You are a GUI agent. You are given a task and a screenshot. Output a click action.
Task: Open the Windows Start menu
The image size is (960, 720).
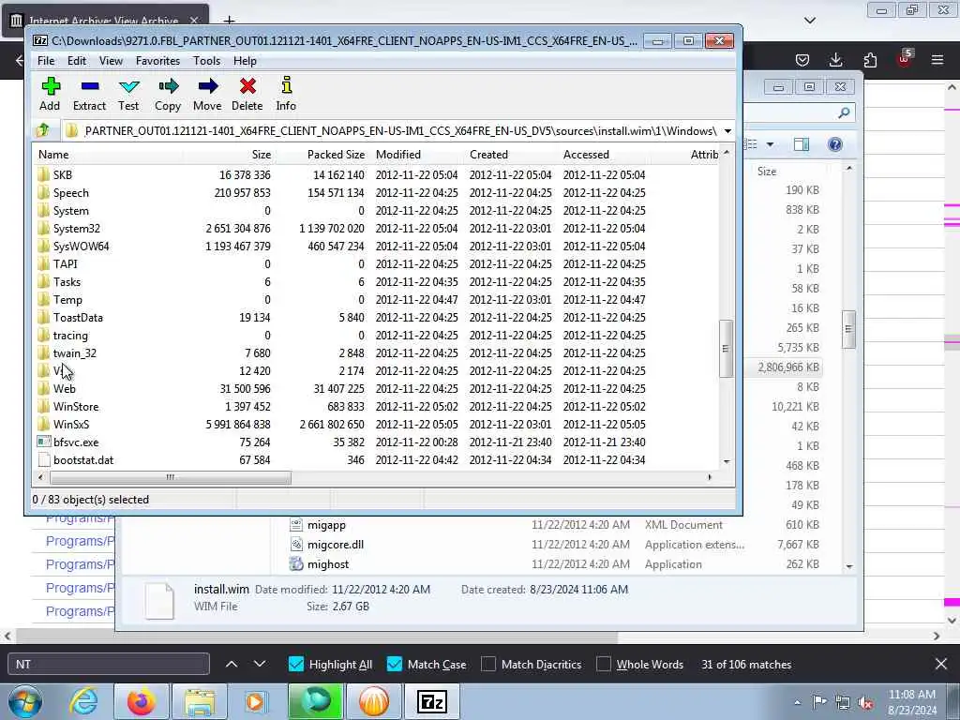point(25,701)
